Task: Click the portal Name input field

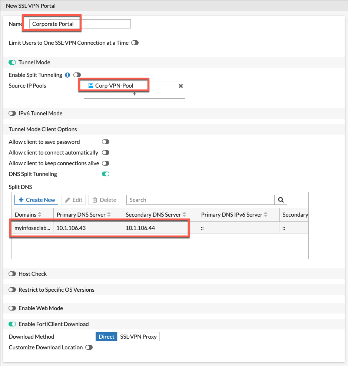Action: point(80,24)
